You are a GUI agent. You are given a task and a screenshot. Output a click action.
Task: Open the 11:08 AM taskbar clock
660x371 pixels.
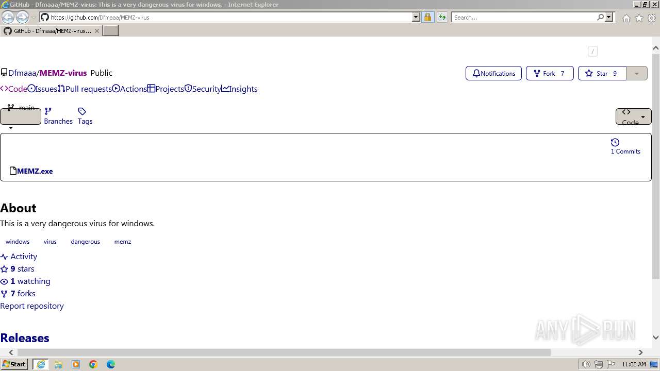(x=634, y=364)
